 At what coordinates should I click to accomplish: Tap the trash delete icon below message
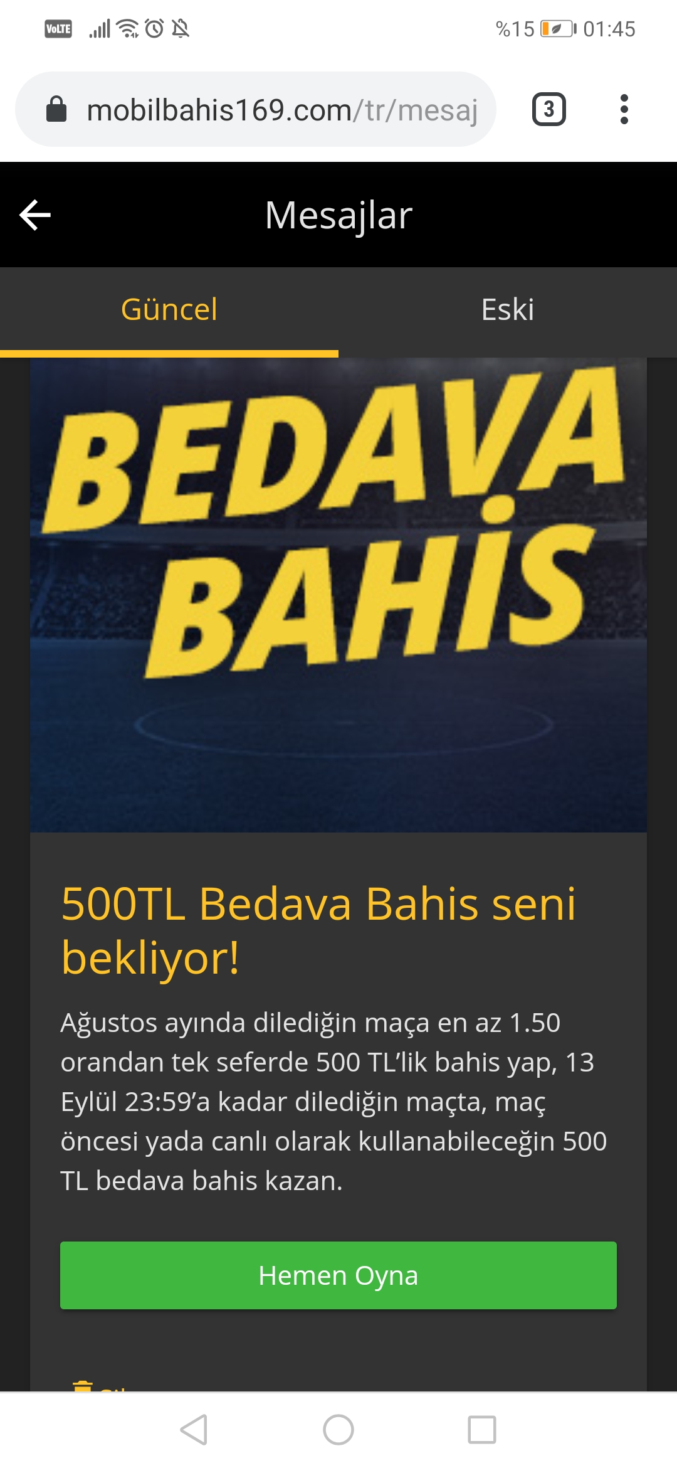(83, 1385)
